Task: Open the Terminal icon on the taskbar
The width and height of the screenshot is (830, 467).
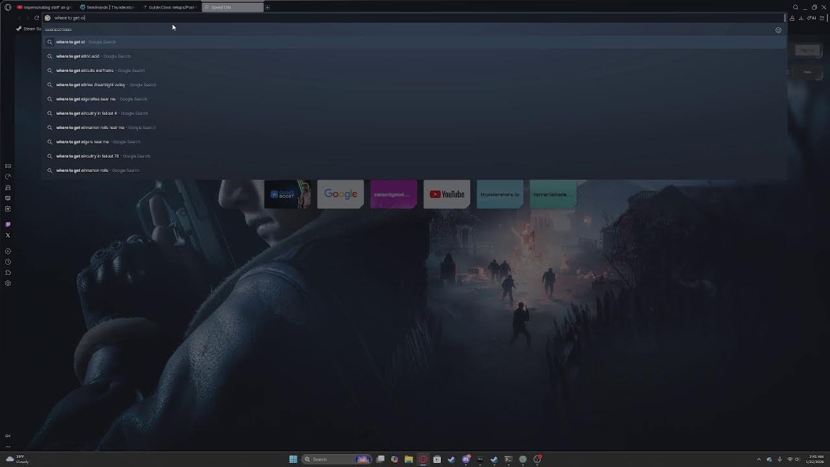Action: pyautogui.click(x=508, y=459)
